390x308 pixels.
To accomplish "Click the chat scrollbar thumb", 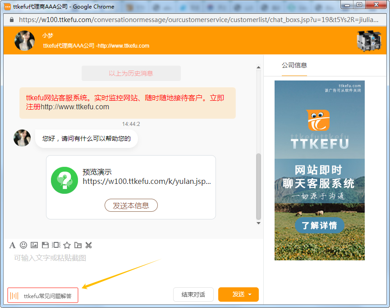I will pyautogui.click(x=259, y=187).
